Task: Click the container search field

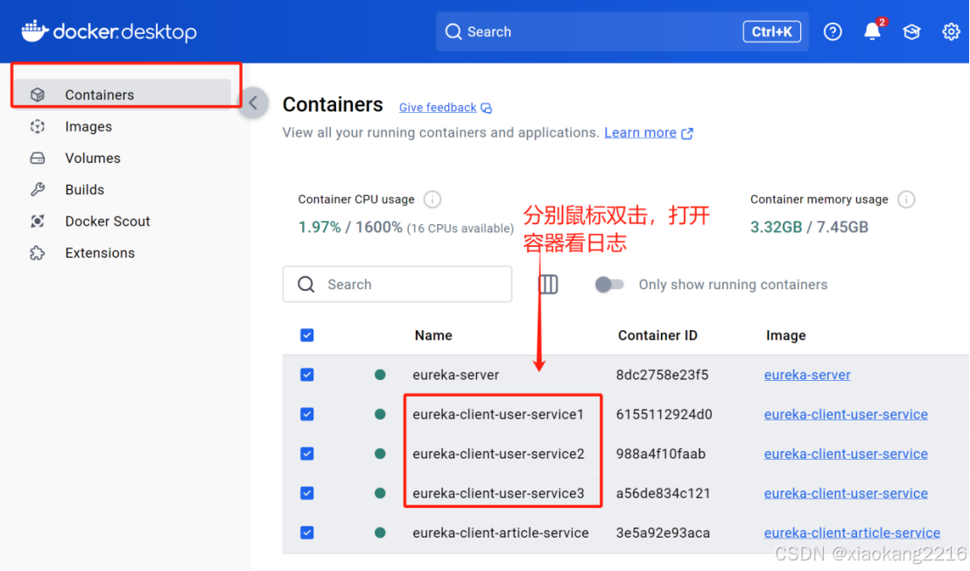Action: (397, 284)
